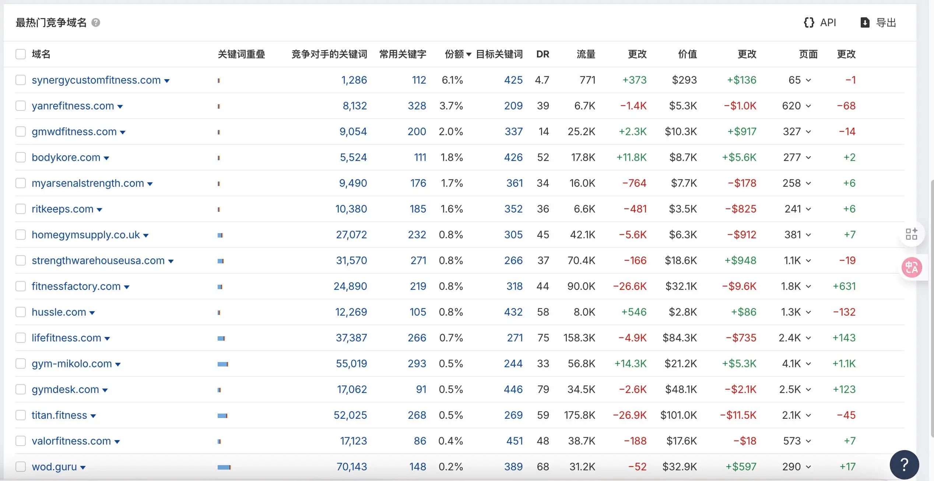Click the keyword overlap bar for homegymsupply.co.uk

click(221, 235)
